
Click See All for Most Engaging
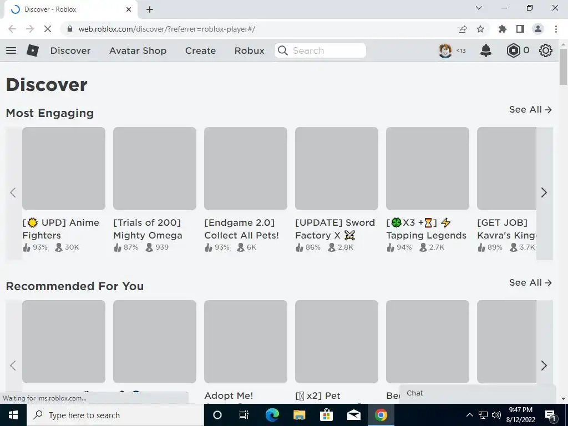pos(530,109)
